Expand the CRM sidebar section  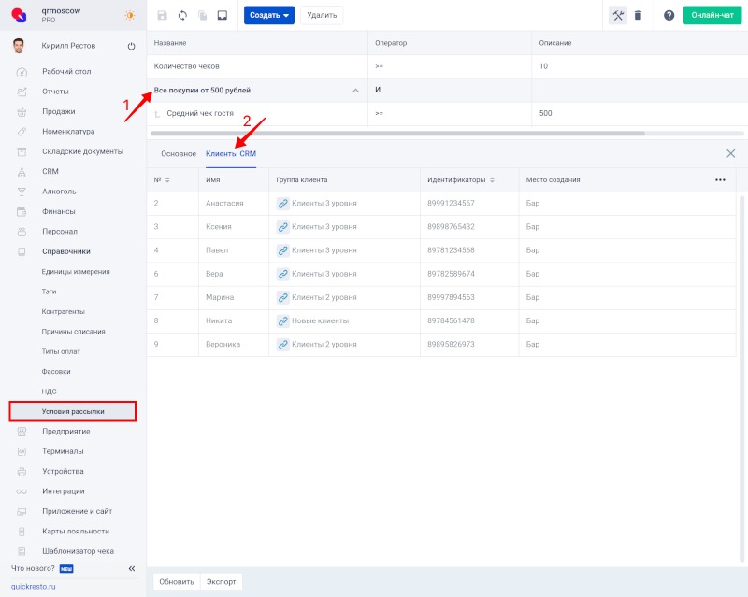(x=50, y=172)
